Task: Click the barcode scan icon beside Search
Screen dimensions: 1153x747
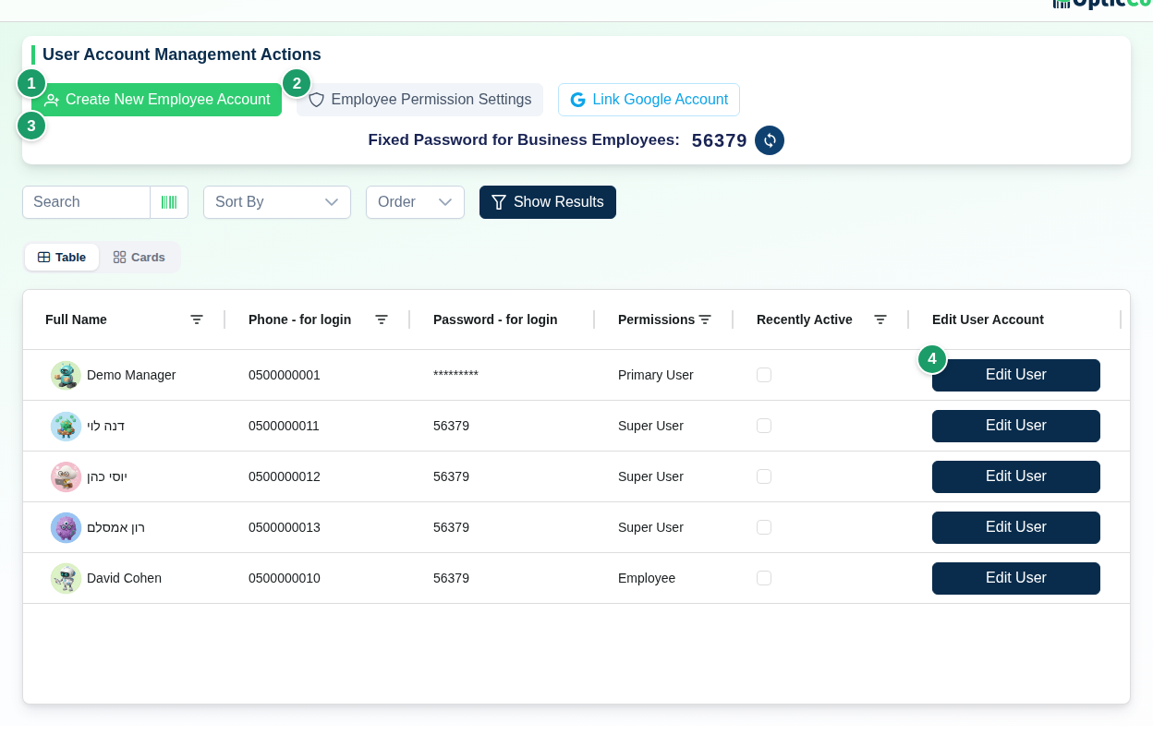Action: pos(169,202)
